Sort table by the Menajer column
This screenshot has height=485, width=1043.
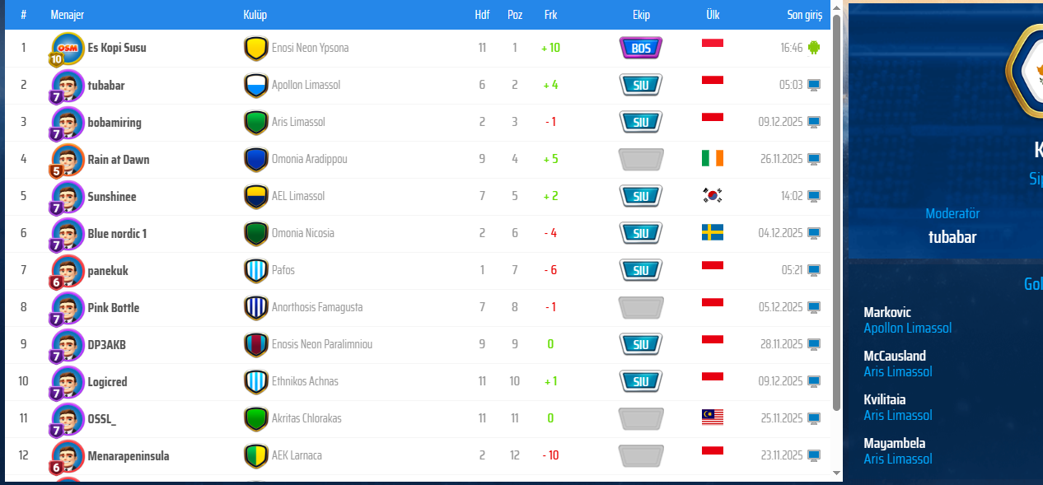[x=67, y=15]
